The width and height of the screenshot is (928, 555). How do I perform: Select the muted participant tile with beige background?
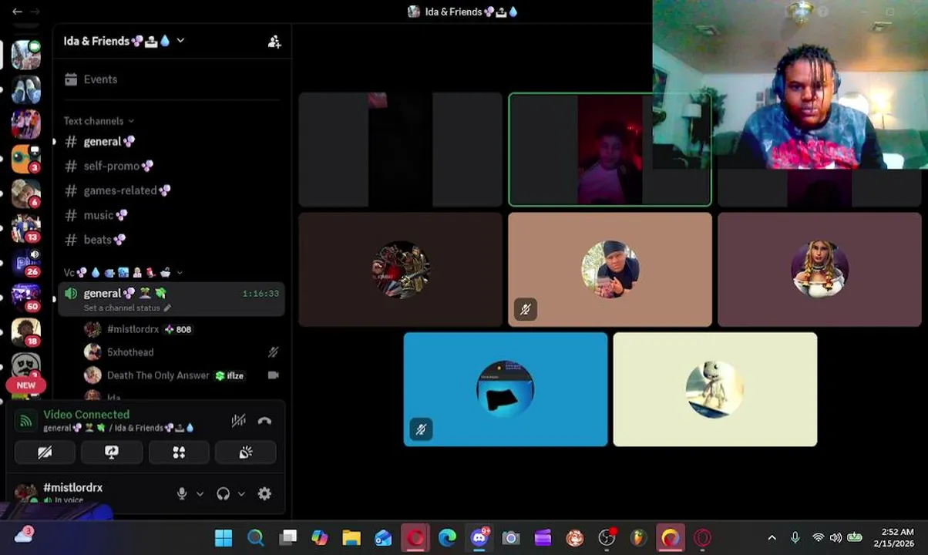click(x=610, y=270)
